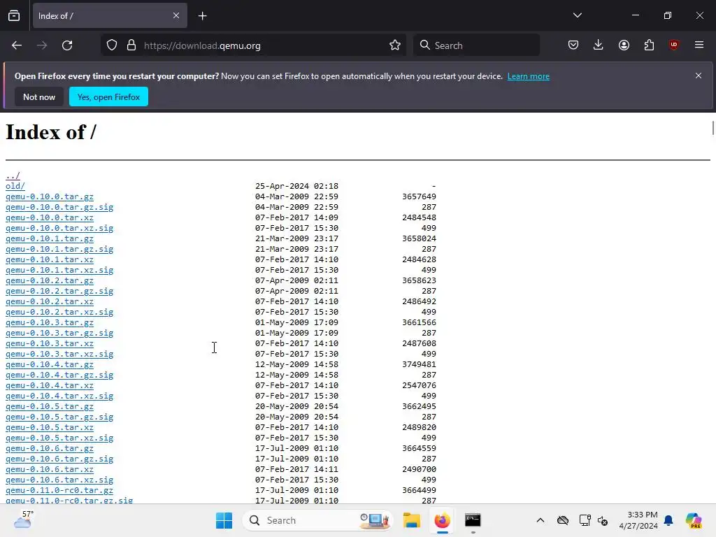Screen dimensions: 716x537
Task: Open qemu-0.10.6.tar.gz.sig link
Action: point(59,459)
